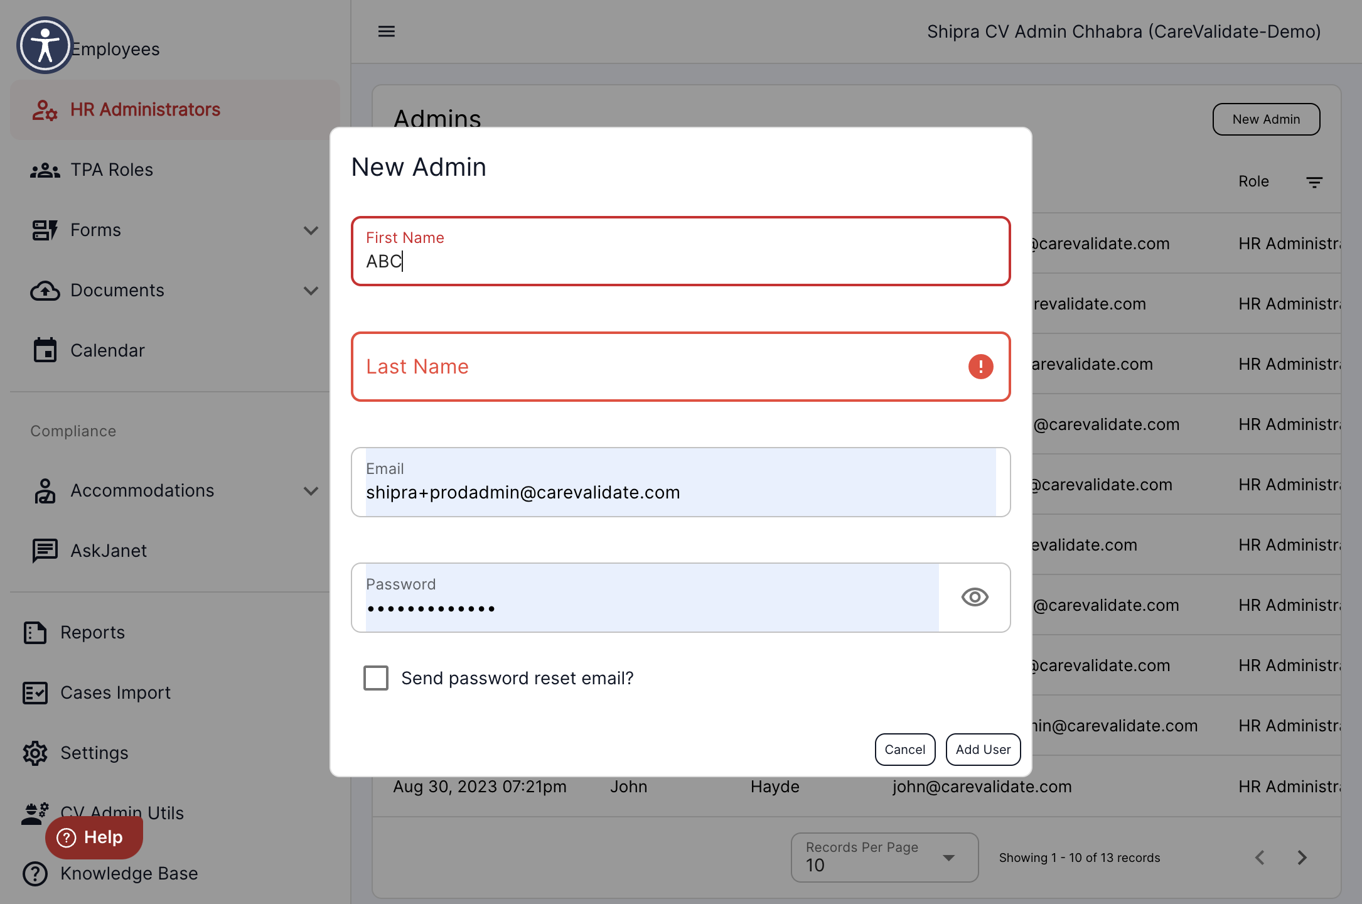Go to next page of records
Image resolution: width=1362 pixels, height=904 pixels.
tap(1302, 858)
